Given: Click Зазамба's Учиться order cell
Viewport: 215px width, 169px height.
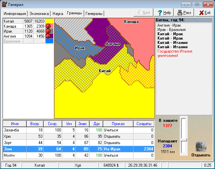Looking at the screenshot, I should click(x=118, y=130).
